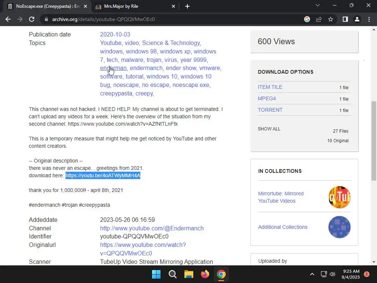Open the vmware topic link
The width and height of the screenshot is (377, 283).
[209, 68]
